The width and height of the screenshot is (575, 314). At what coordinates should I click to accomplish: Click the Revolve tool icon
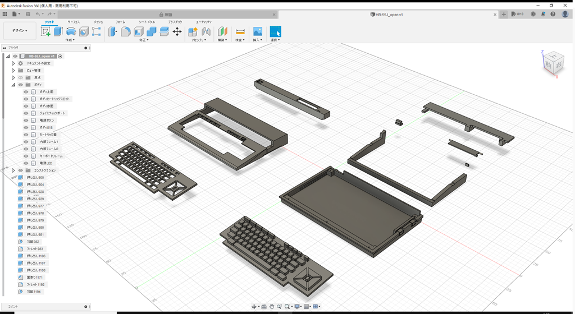tap(71, 32)
